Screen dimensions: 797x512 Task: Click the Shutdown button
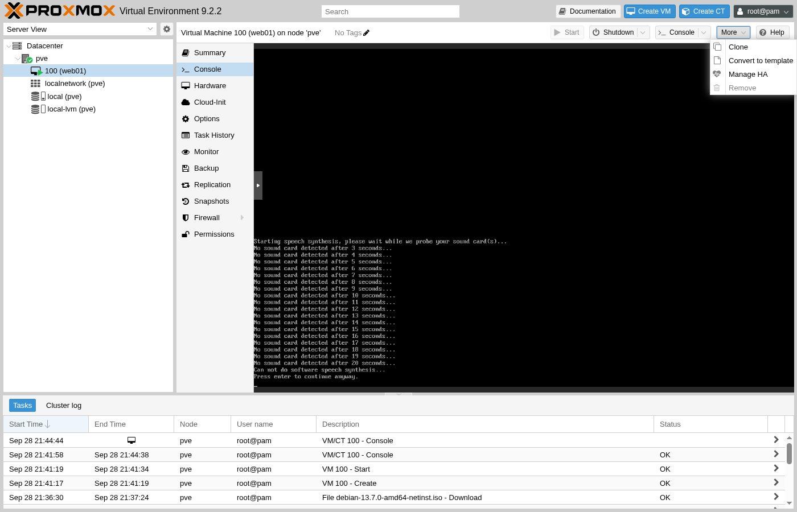tap(613, 32)
